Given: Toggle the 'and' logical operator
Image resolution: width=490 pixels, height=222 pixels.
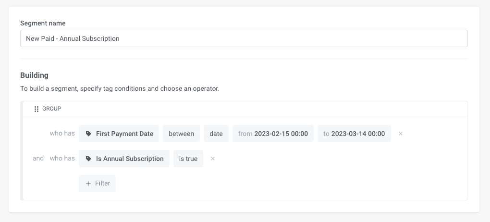Looking at the screenshot, I should pyautogui.click(x=38, y=158).
